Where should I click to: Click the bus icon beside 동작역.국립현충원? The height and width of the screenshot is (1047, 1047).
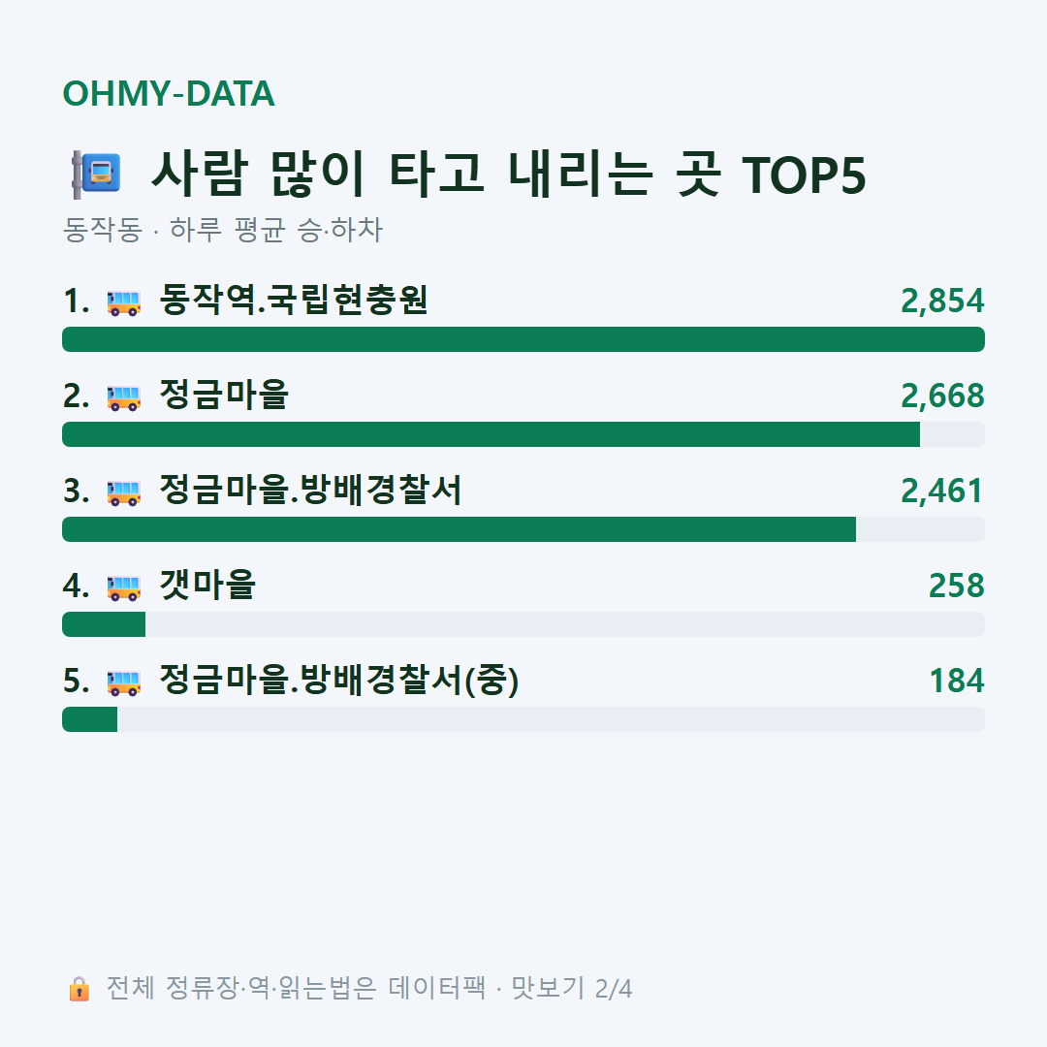point(123,302)
